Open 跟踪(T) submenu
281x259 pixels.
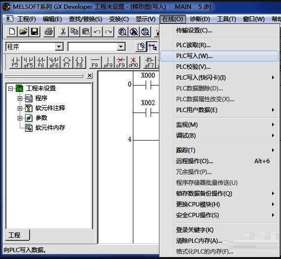(219, 150)
